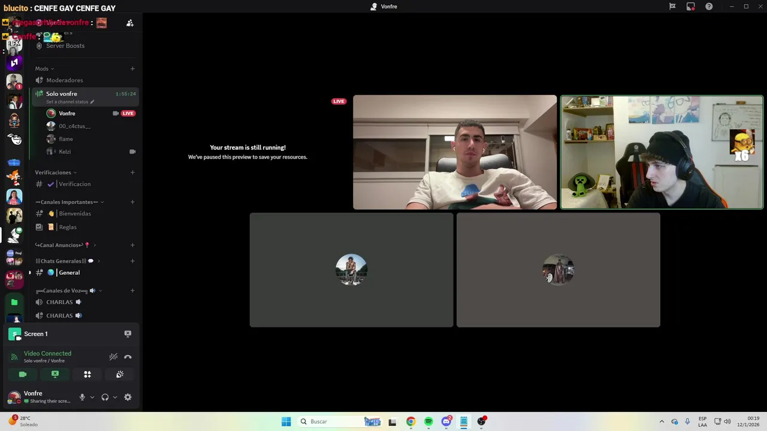Screen dimensions: 767x431
Task: Add a channel to Canal Anuncios
Action: (x=132, y=245)
